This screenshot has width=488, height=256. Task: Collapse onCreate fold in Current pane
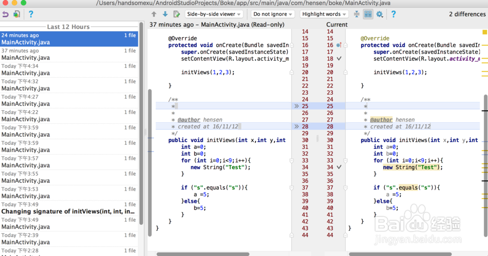pos(346,45)
